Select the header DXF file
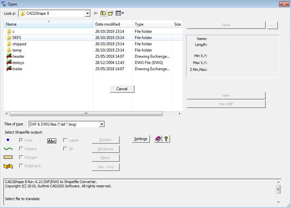Screen dimensions: 291x208 pos(18,56)
